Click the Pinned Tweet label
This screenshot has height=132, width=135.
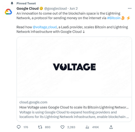click(26, 3)
